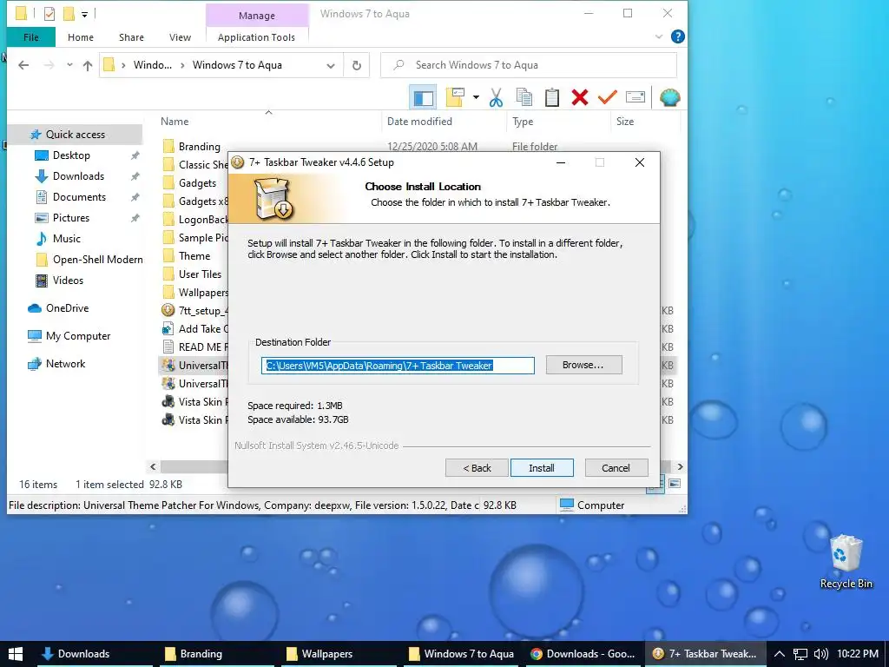The image size is (889, 667).
Task: Show hidden tray icons chevron
Action: (x=780, y=654)
